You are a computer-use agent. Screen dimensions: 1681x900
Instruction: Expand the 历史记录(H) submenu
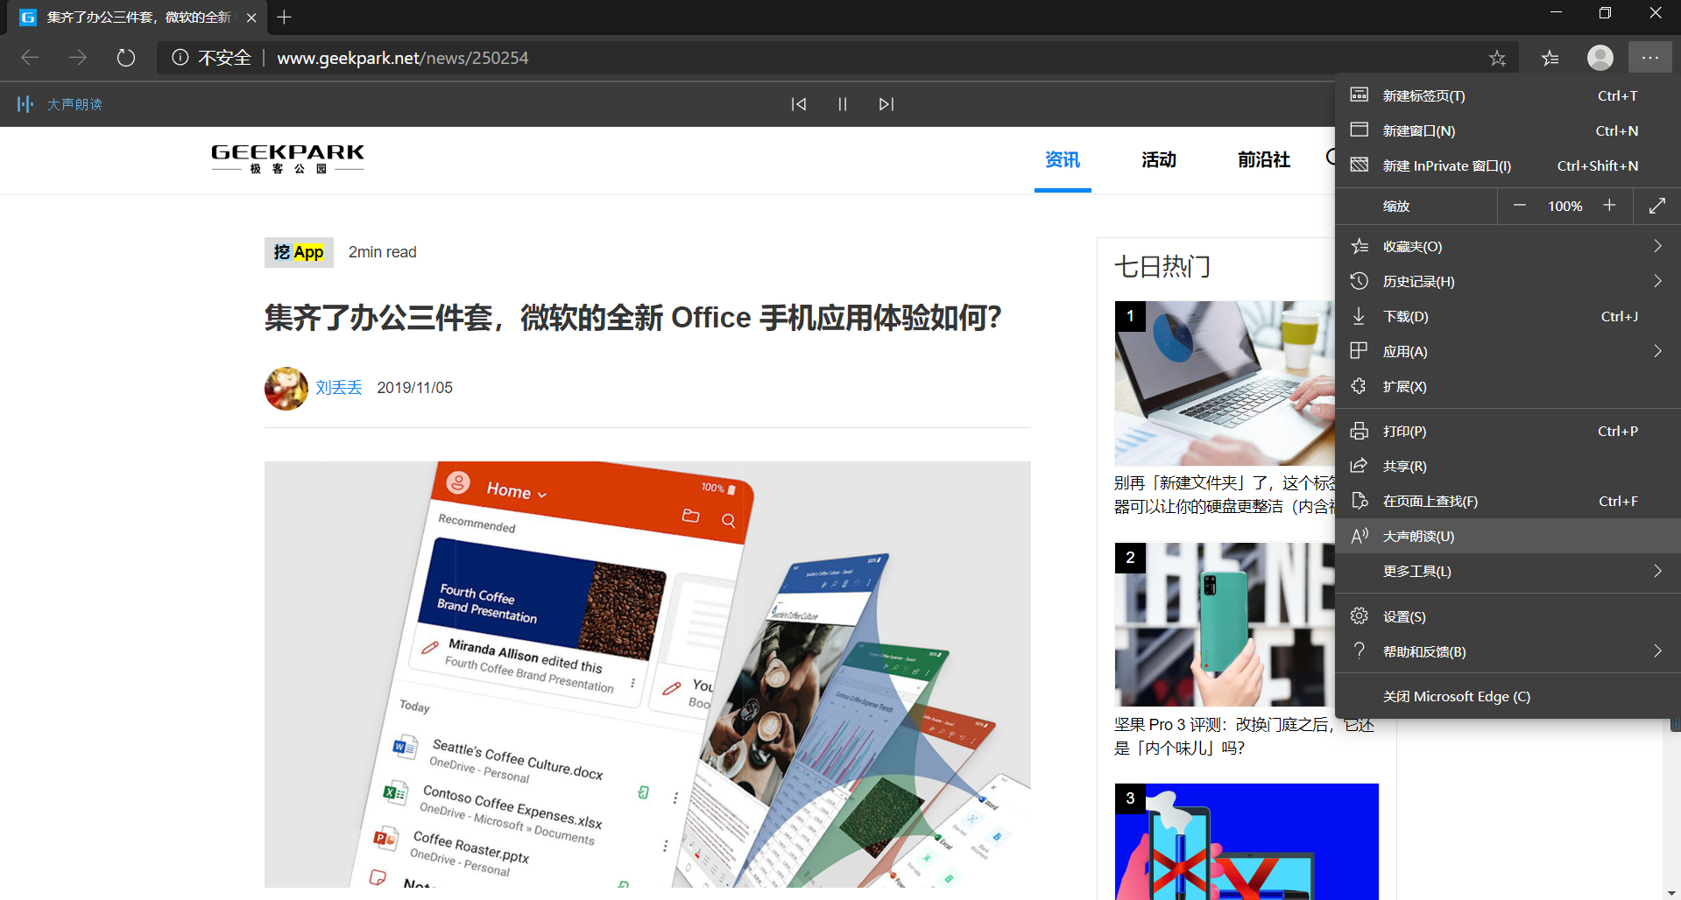(1508, 281)
